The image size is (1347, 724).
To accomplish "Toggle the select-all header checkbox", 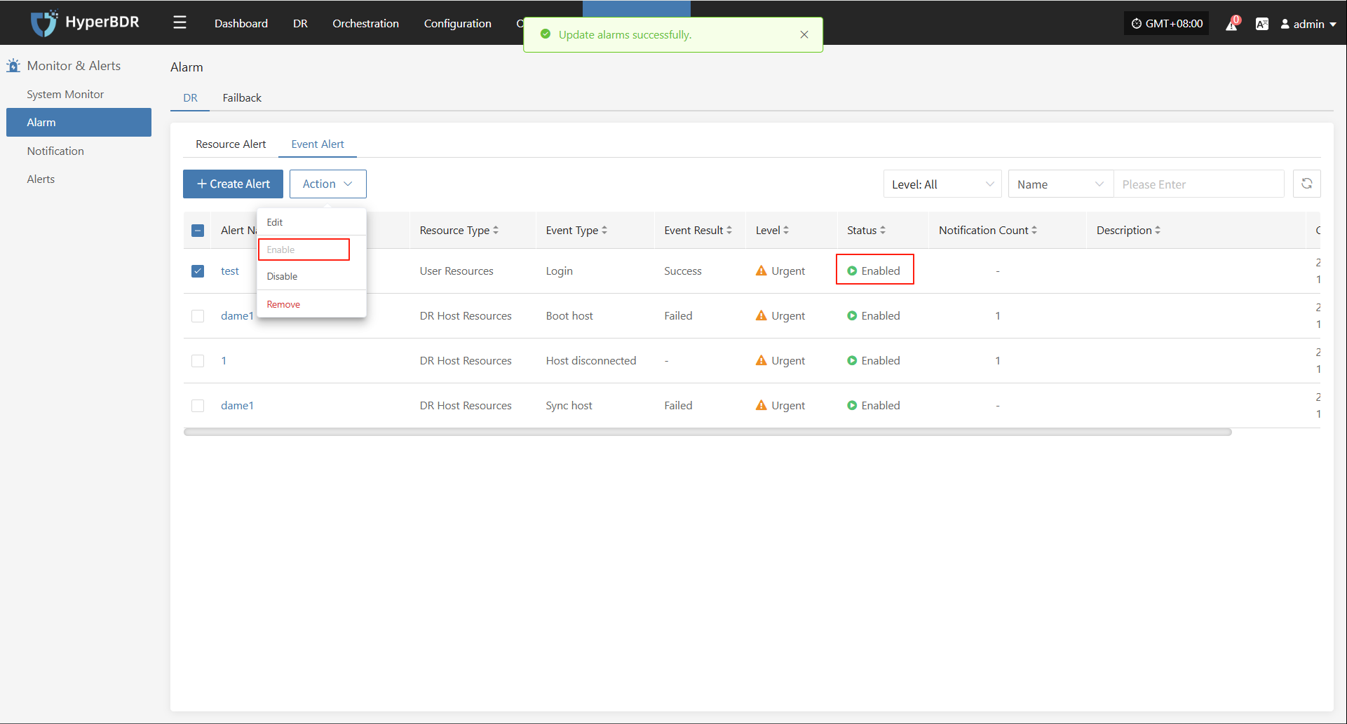I will tap(198, 231).
